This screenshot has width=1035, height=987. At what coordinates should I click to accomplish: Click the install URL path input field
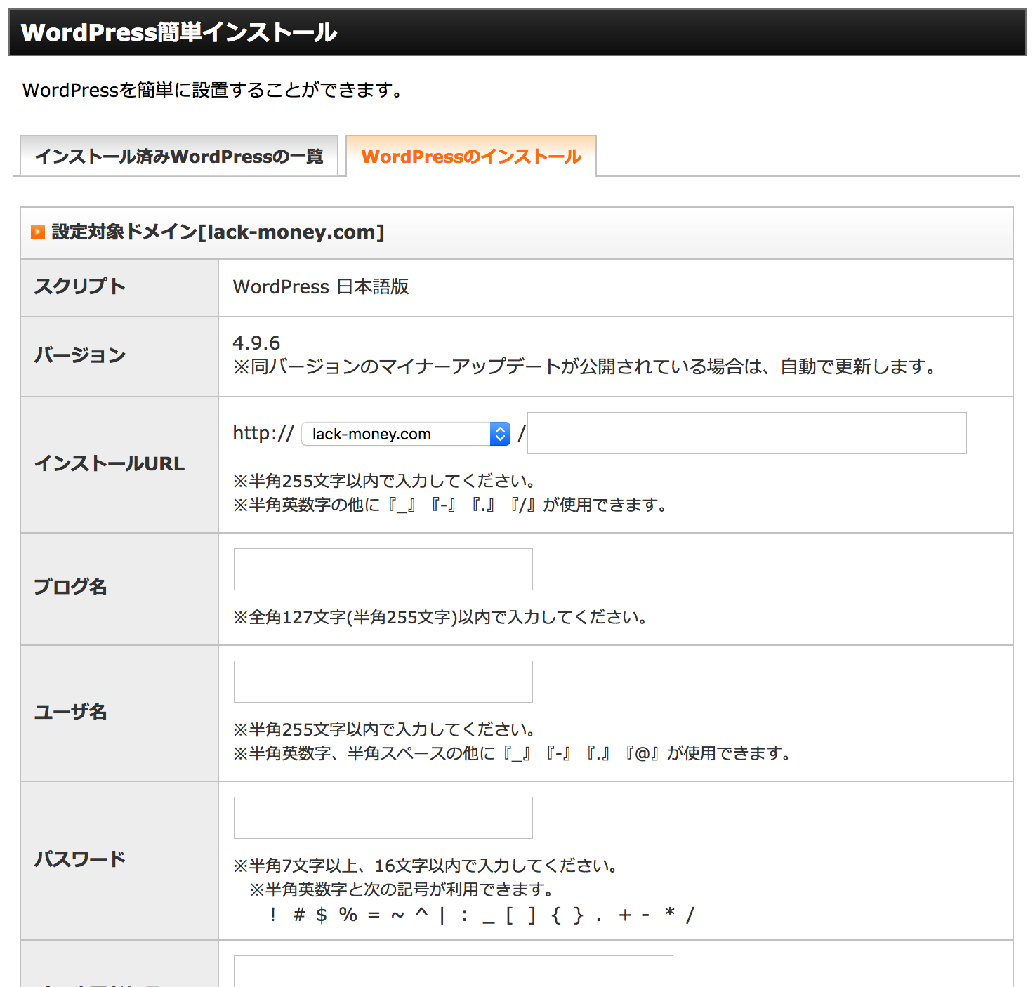click(x=747, y=433)
